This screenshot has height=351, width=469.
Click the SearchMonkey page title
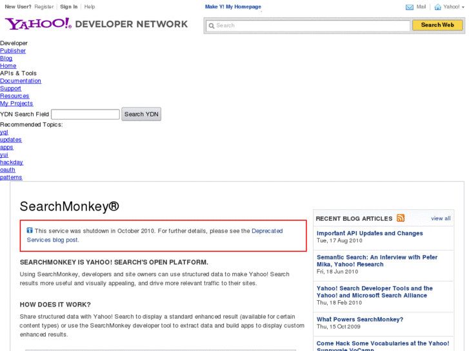(70, 207)
